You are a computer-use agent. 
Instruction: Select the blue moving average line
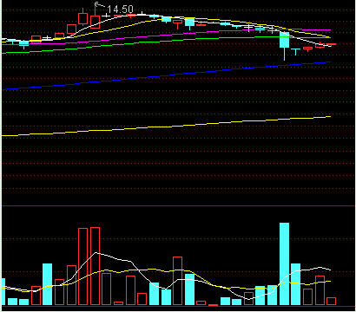pos(166,75)
